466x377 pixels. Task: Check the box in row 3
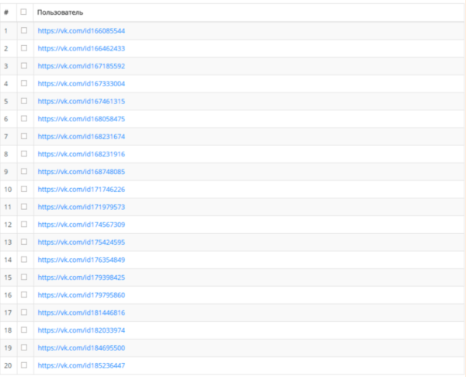(x=24, y=65)
